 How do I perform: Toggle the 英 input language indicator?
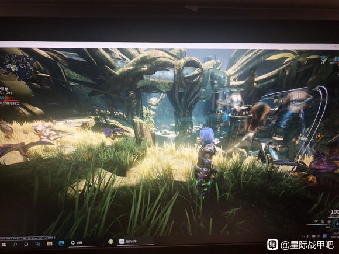319,236
